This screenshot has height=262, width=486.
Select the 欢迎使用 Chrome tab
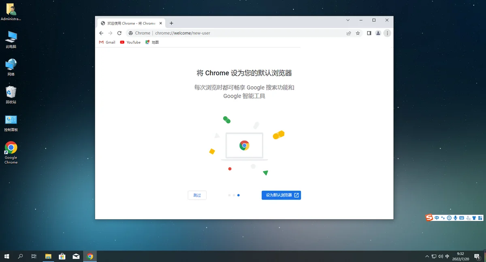[x=131, y=23]
